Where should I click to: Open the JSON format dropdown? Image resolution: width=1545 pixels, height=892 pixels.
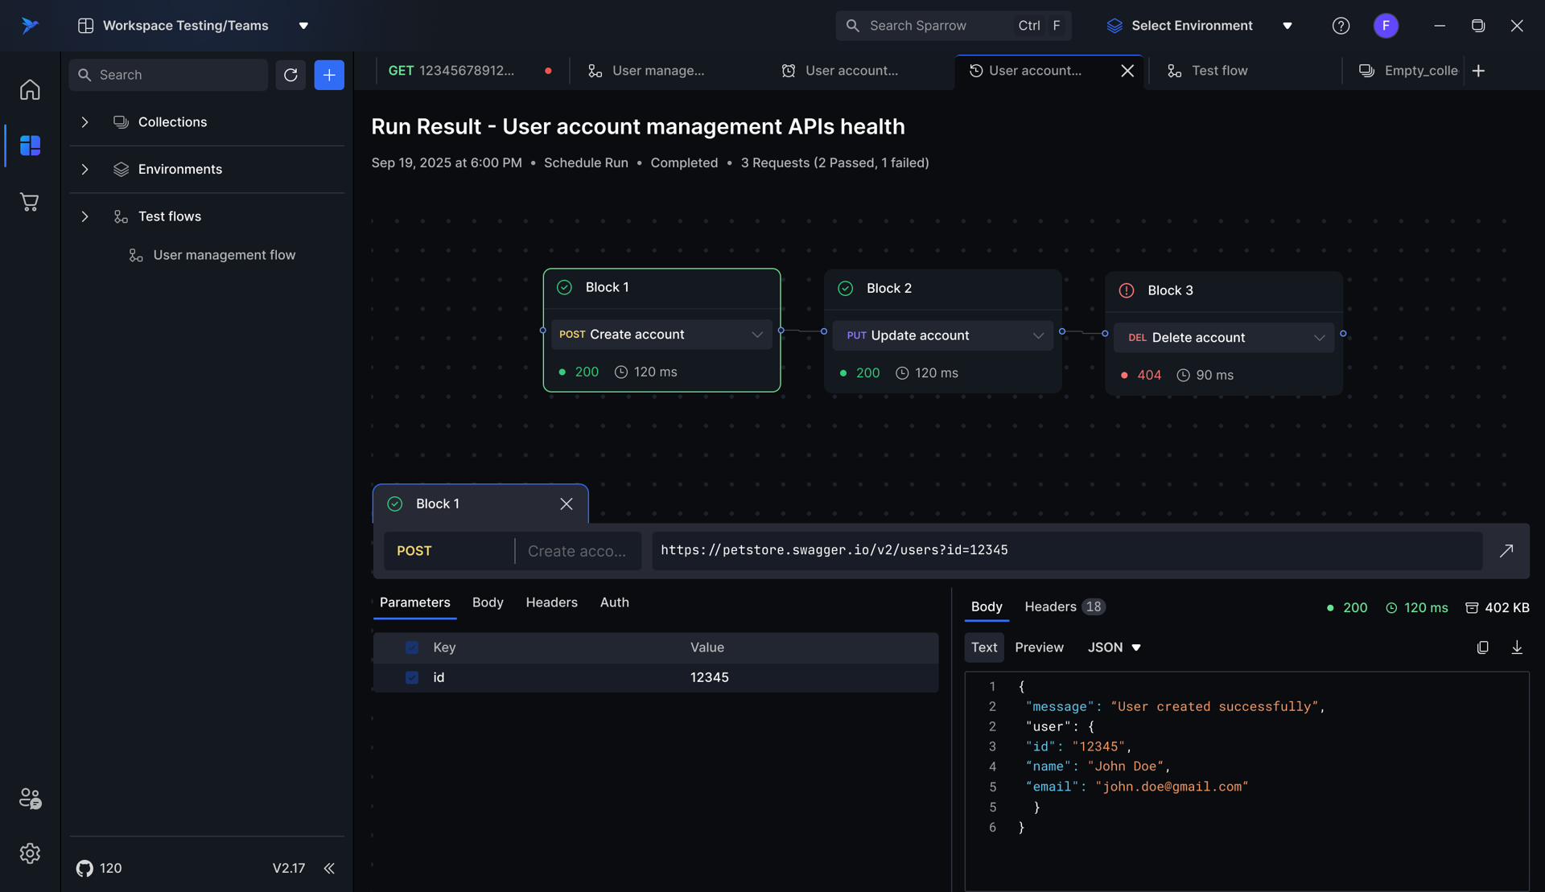[1114, 647]
